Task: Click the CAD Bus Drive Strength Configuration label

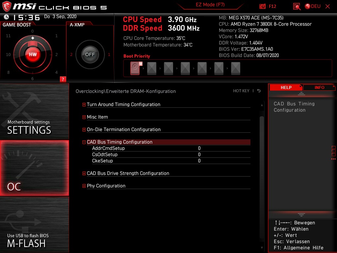Action: click(x=128, y=173)
